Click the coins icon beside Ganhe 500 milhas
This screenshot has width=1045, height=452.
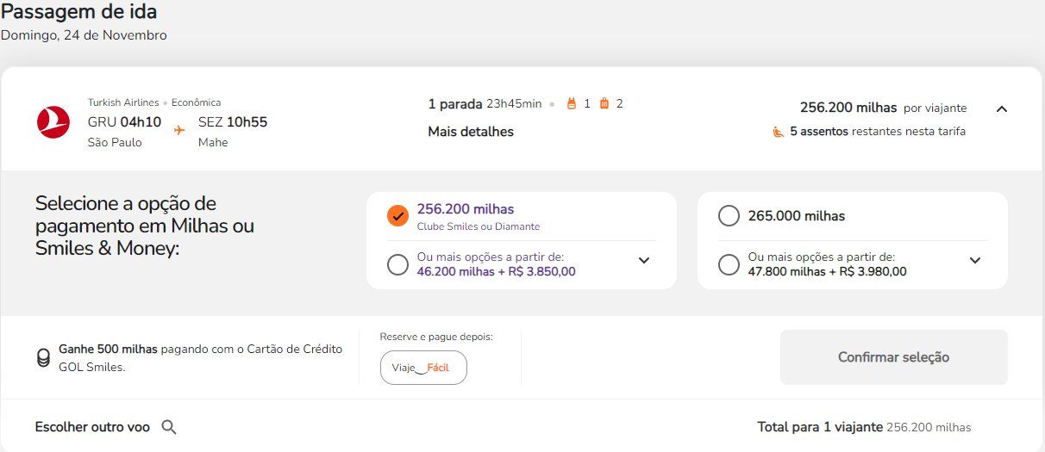(x=43, y=358)
